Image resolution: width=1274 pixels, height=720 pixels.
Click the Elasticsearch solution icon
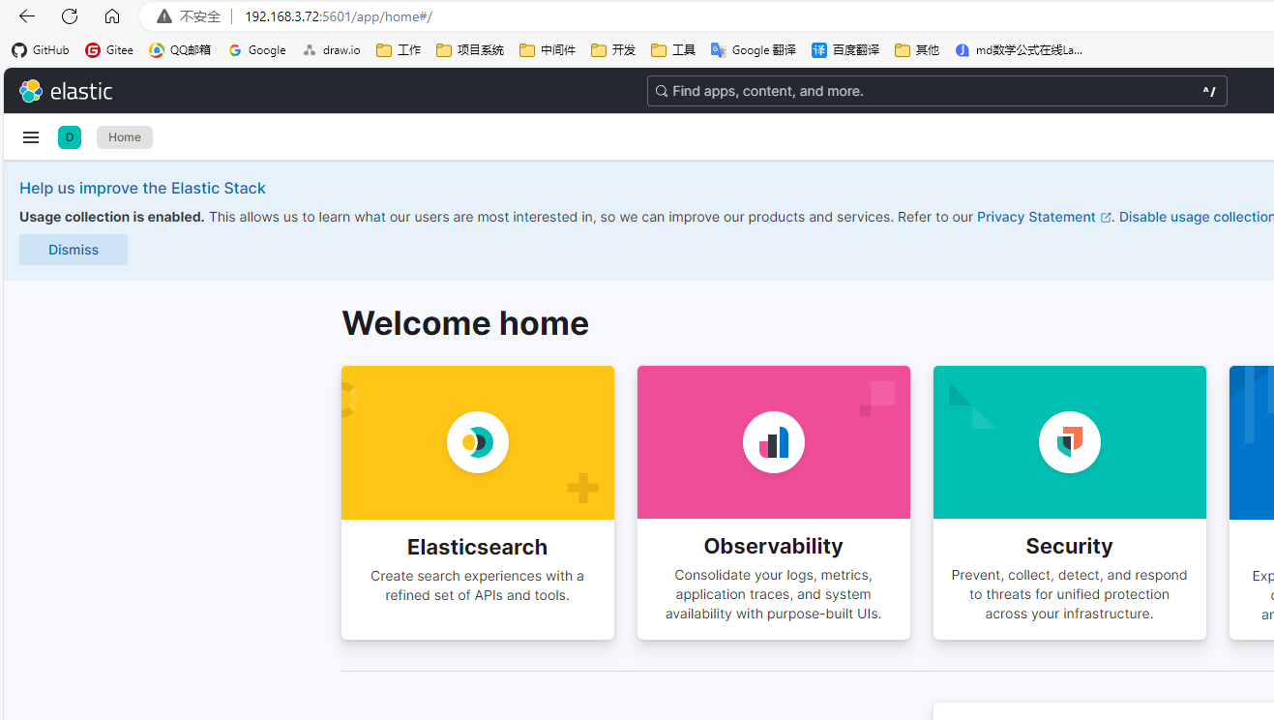478,442
